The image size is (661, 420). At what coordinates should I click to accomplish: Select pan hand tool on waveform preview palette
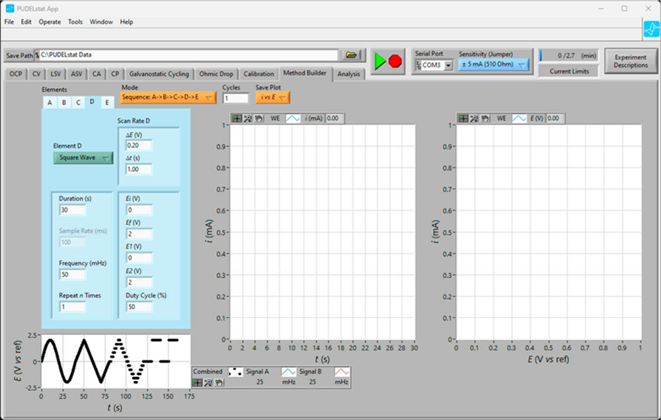coord(219,382)
